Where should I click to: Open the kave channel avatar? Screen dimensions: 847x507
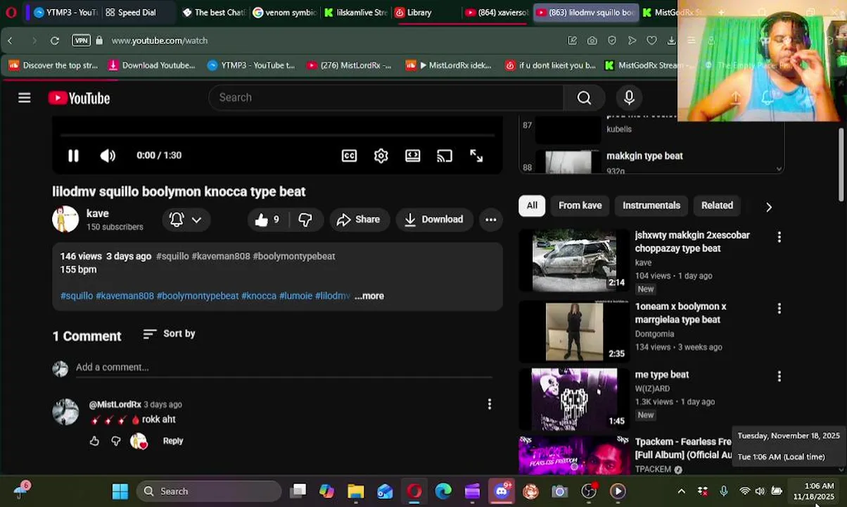pyautogui.click(x=65, y=219)
